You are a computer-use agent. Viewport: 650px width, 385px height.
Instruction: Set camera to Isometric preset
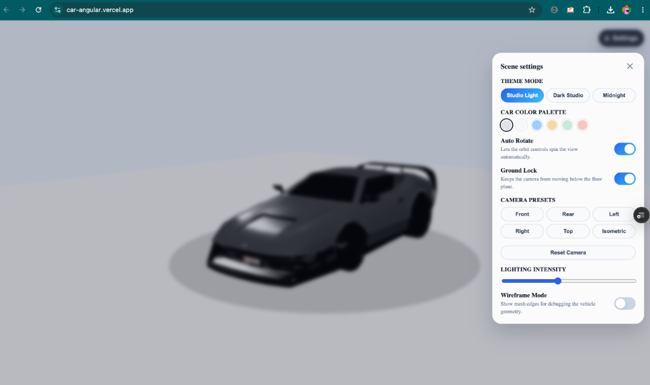(614, 232)
